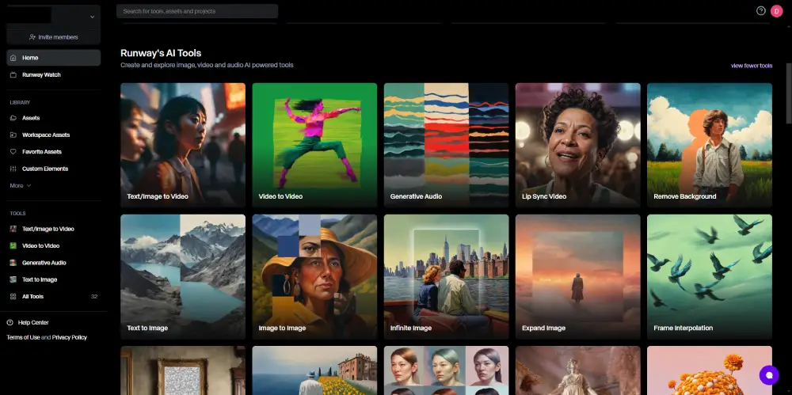
Task: Open Generative Audio in sidebar Tools
Action: click(x=44, y=263)
